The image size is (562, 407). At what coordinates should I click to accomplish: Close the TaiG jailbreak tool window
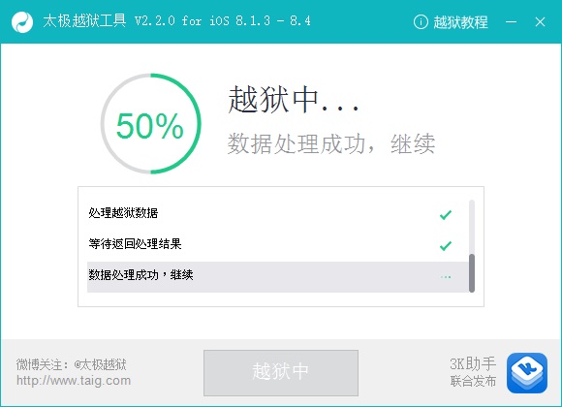[x=540, y=22]
